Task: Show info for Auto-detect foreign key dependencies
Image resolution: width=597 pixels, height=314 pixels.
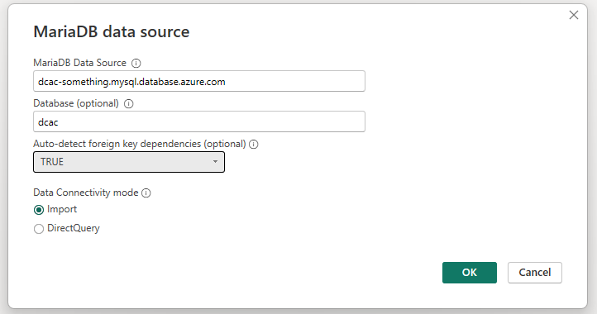Action: point(254,145)
